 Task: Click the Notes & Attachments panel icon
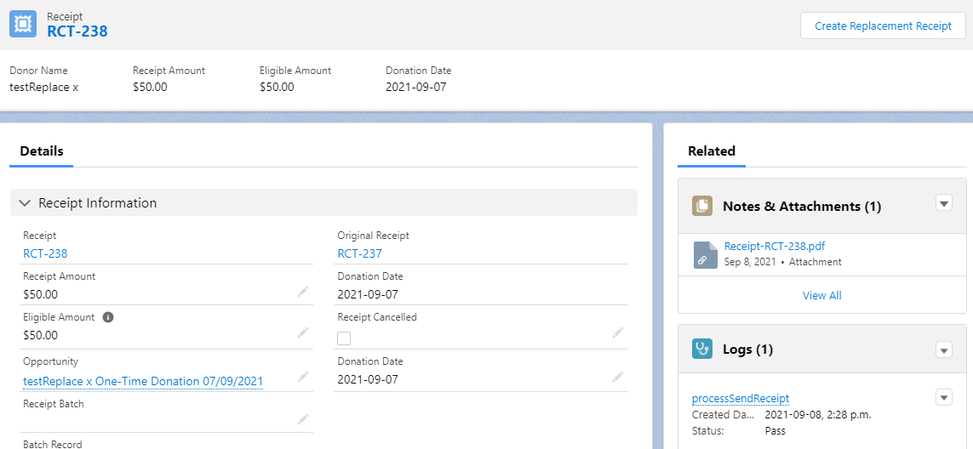[x=701, y=206]
